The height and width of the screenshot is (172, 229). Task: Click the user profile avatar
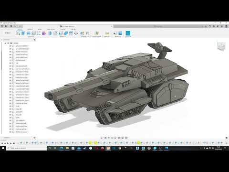pos(226,26)
